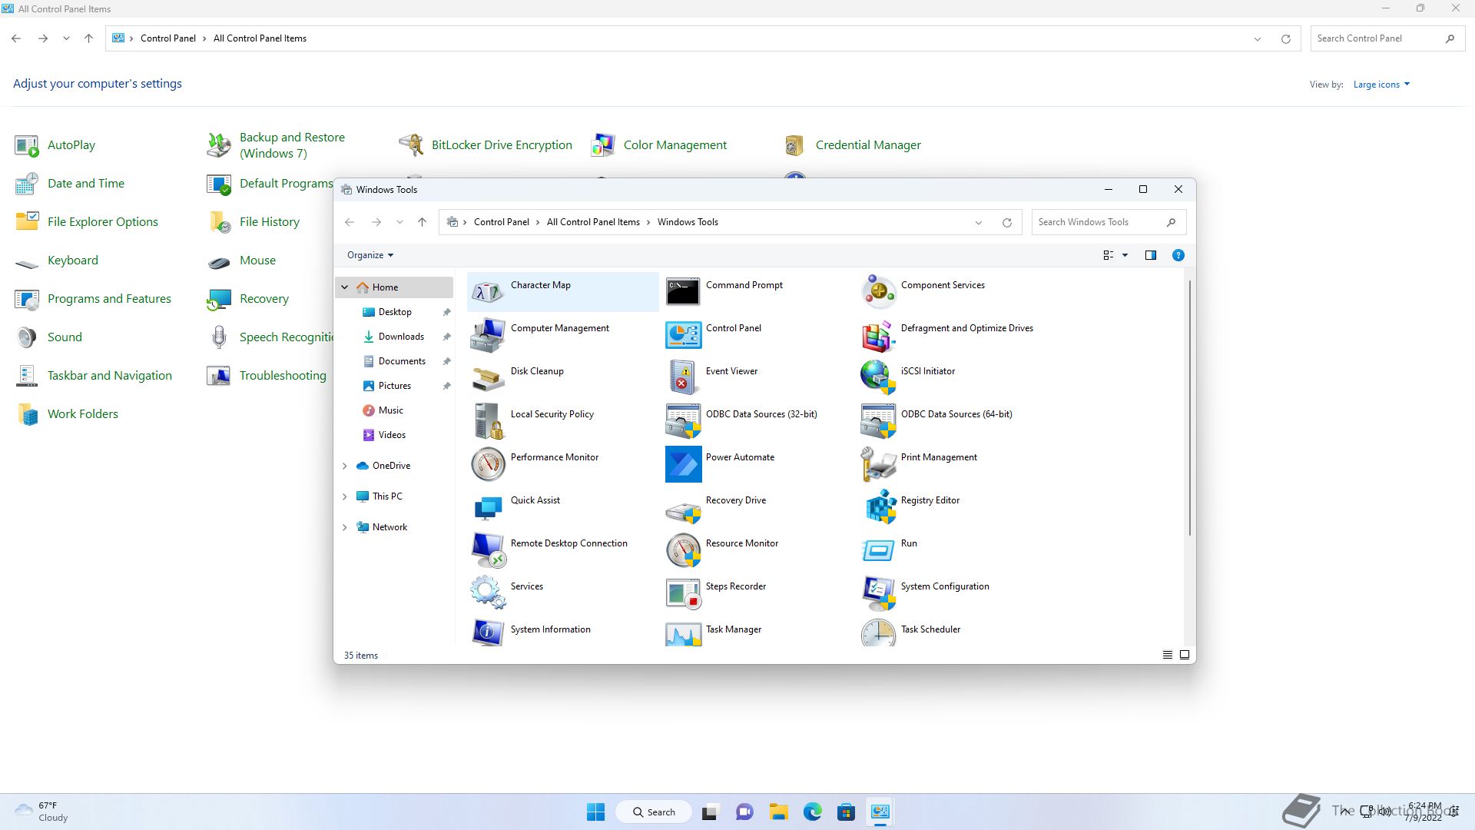Open the Windows Start button
Screen dimensions: 1475x830
(x=595, y=812)
